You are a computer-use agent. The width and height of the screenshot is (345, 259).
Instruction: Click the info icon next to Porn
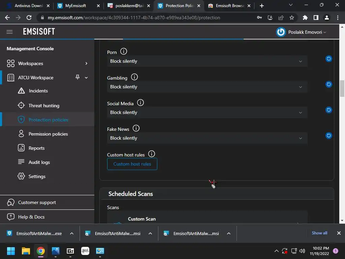pyautogui.click(x=124, y=52)
